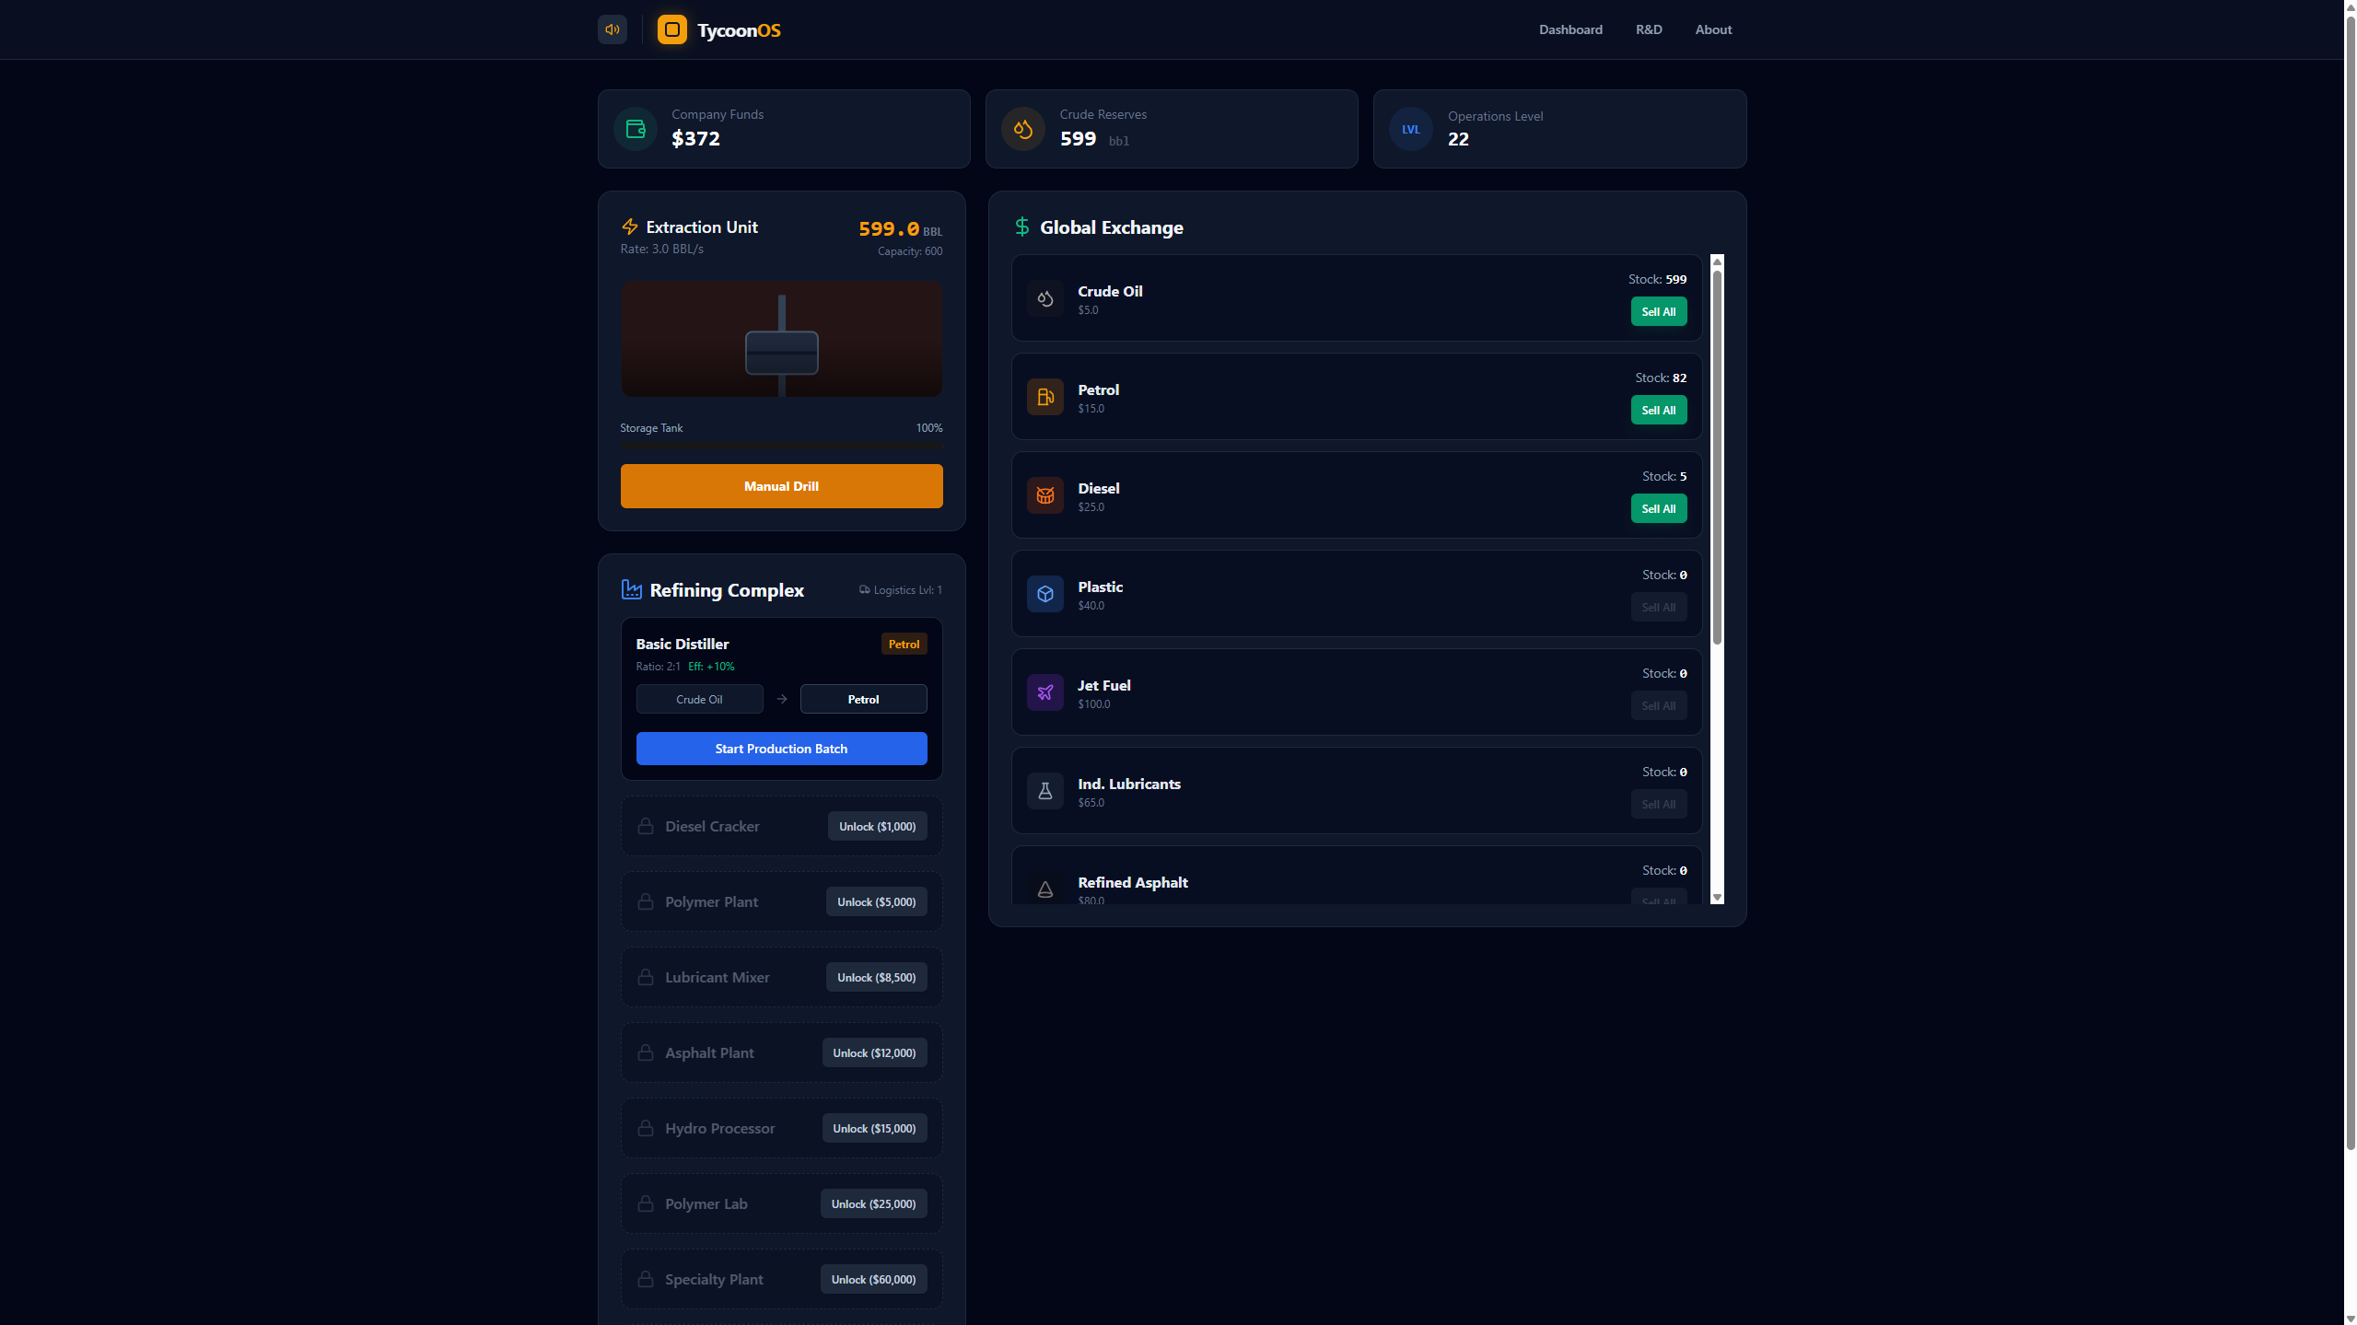Click Global Exchange scrollbar down arrow

[1716, 897]
